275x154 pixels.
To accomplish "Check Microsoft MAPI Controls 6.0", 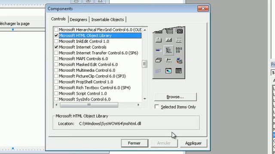I will coord(56,59).
